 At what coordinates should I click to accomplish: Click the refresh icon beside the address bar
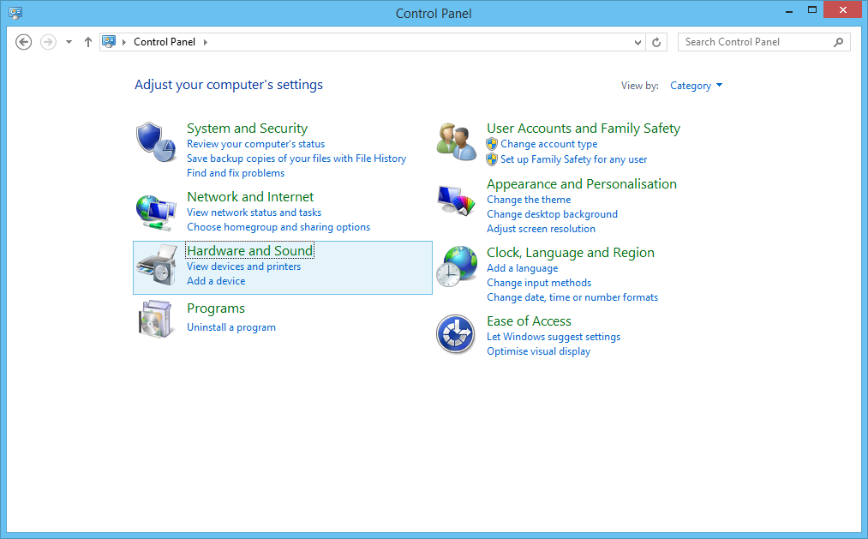point(656,41)
